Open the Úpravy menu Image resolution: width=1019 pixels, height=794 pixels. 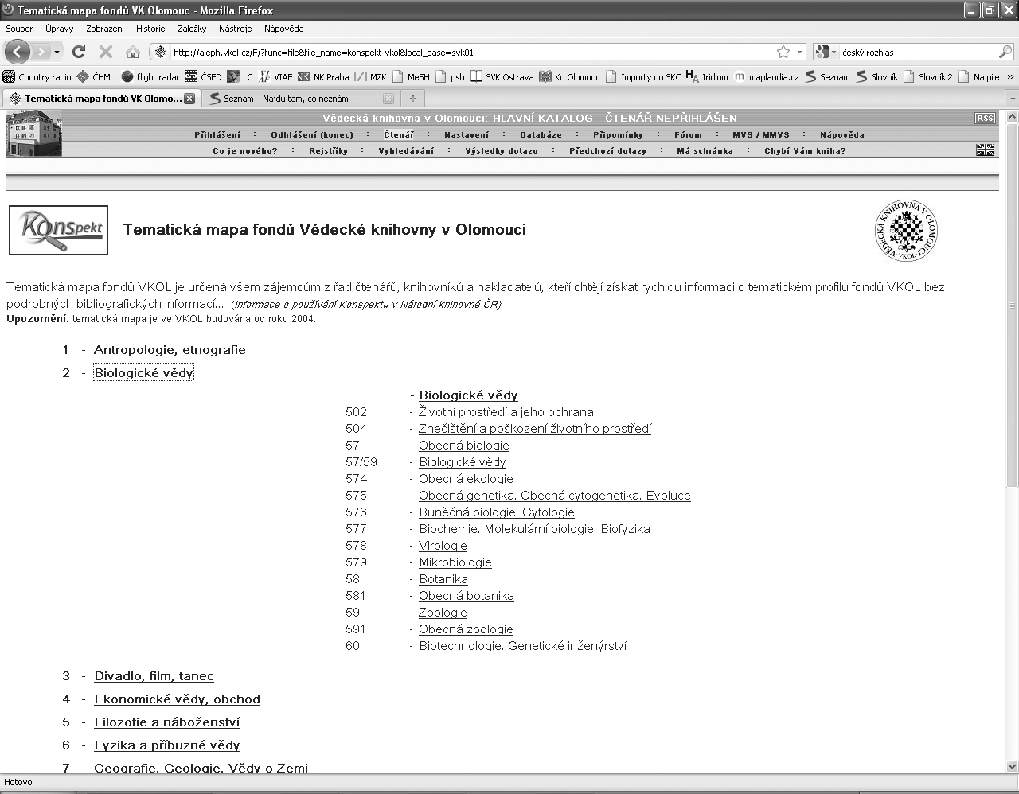[x=59, y=29]
